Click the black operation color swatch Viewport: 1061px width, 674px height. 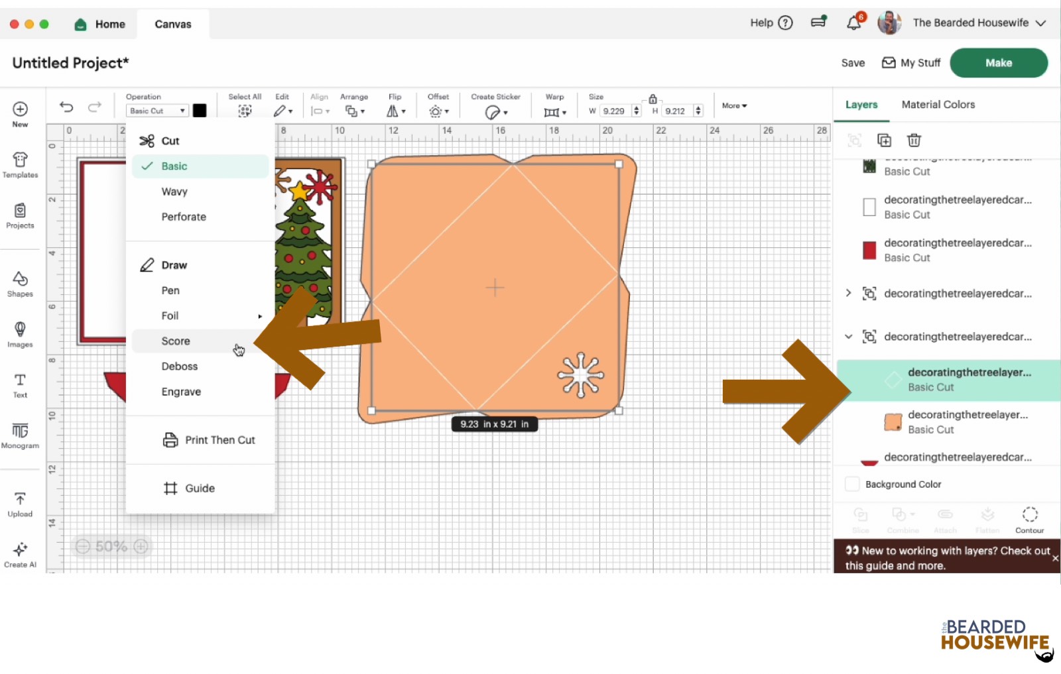[200, 111]
